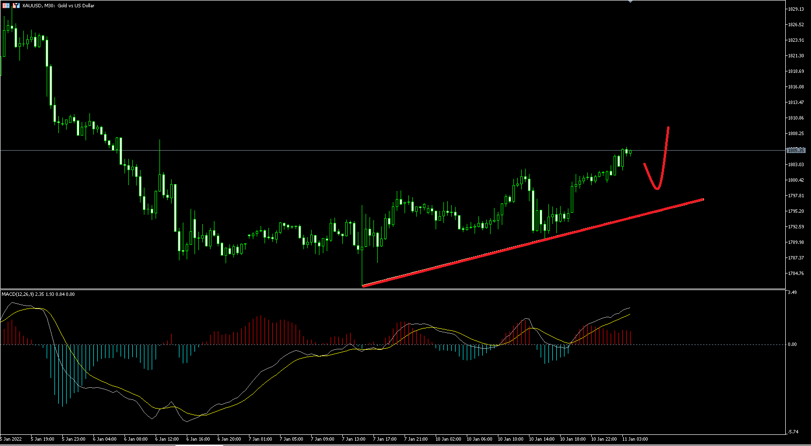Click the '6 Jan 08:00' time label
Viewport: 811px width, 446px height.
[136, 439]
